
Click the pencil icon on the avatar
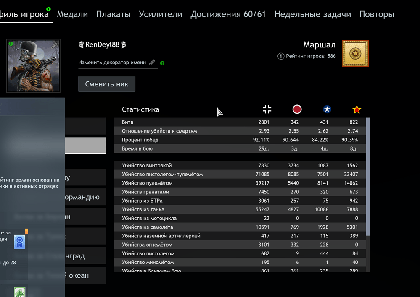tap(54, 45)
